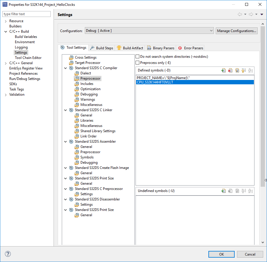Click Delete icon in Undefined symbols toolbar

point(230,191)
